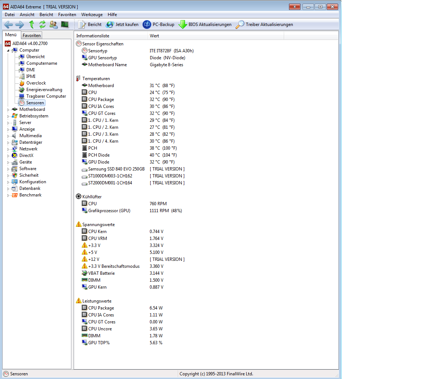The width and height of the screenshot is (422, 379).
Task: Click the Temperaturen thermometer icon
Action: coord(78,79)
